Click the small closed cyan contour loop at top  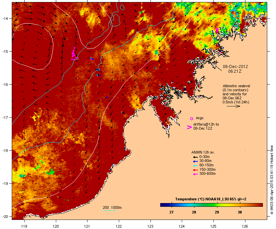122,7
